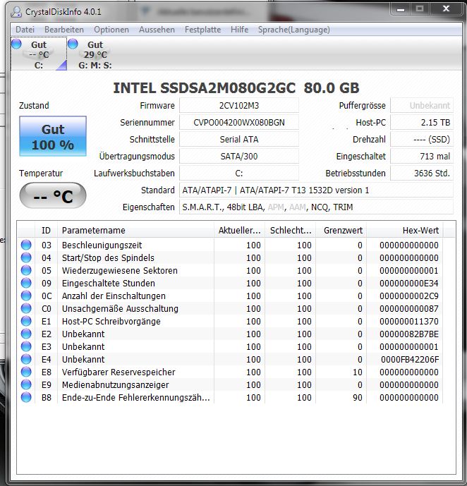Open the Aussehen menu
467x486 pixels.
(157, 30)
